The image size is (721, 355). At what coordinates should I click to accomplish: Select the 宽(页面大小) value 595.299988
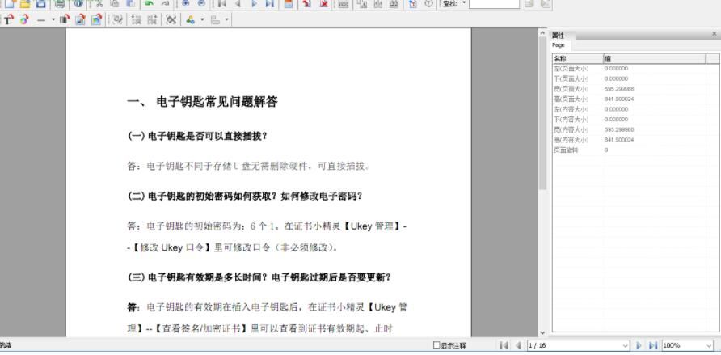(x=619, y=89)
